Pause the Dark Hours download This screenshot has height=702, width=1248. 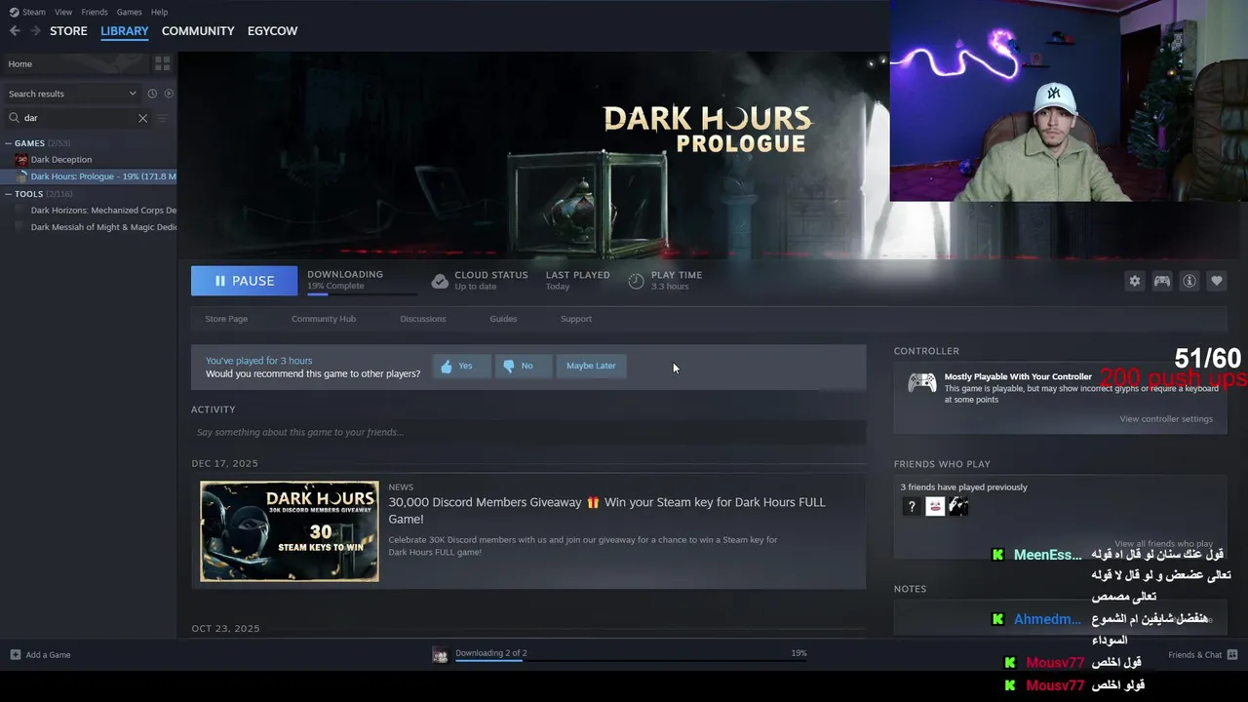tap(244, 281)
